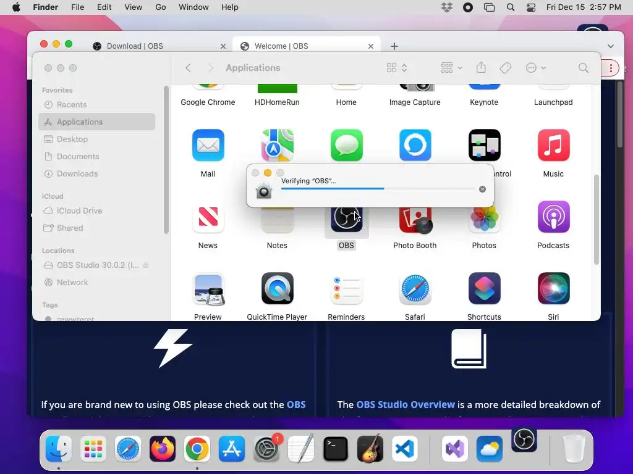Open Mission Control app icon
633x474 pixels.
pyautogui.click(x=485, y=145)
